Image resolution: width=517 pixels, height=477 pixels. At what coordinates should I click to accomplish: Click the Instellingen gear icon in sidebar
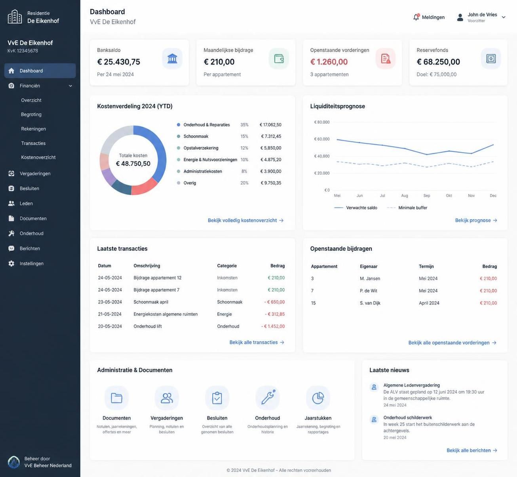click(x=11, y=263)
